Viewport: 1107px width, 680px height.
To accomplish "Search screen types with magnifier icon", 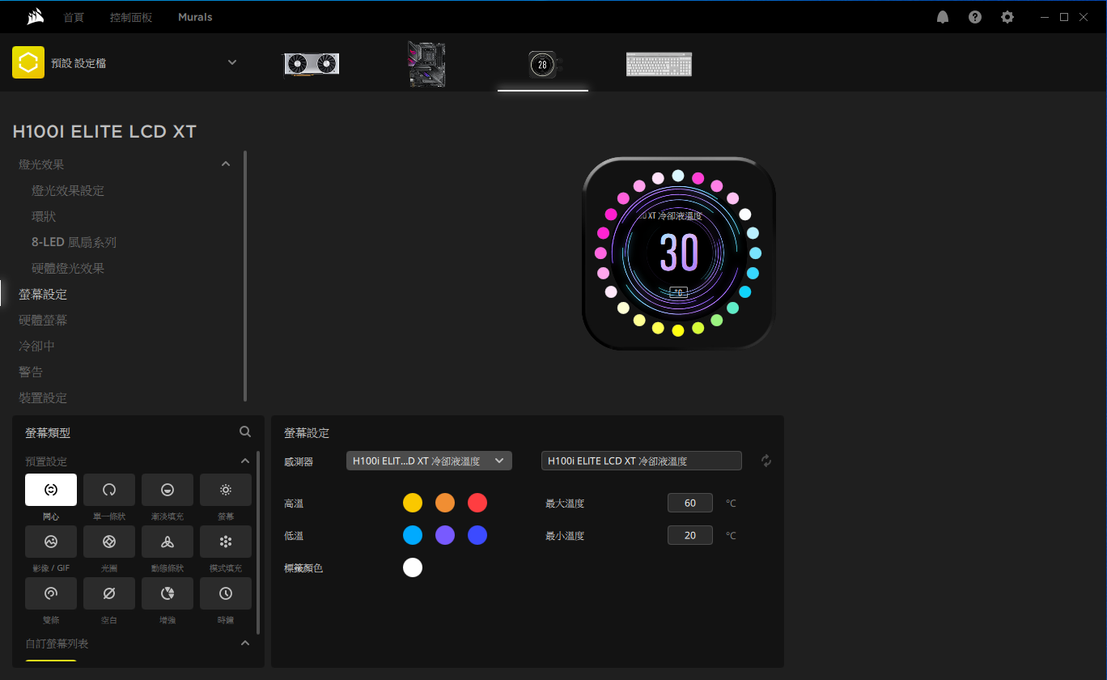I will coord(245,432).
